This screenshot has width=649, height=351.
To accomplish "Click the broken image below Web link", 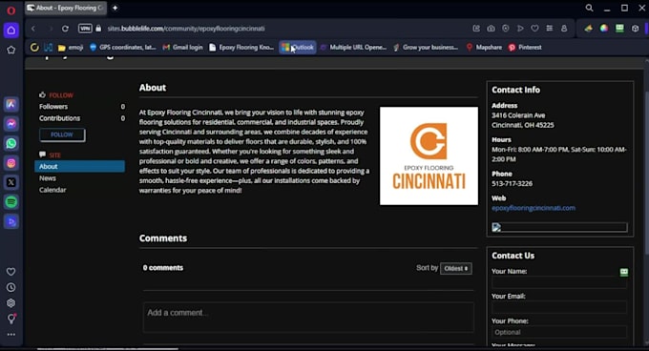I will (x=559, y=227).
